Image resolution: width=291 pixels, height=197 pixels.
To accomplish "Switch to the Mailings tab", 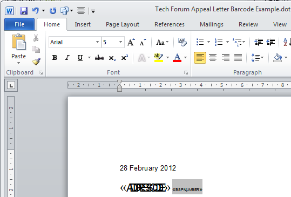I will click(x=212, y=24).
